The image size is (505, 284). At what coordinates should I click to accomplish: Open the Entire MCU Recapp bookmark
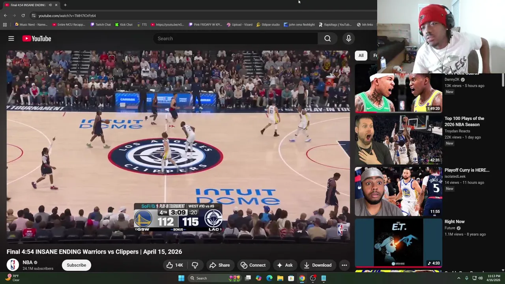68,24
